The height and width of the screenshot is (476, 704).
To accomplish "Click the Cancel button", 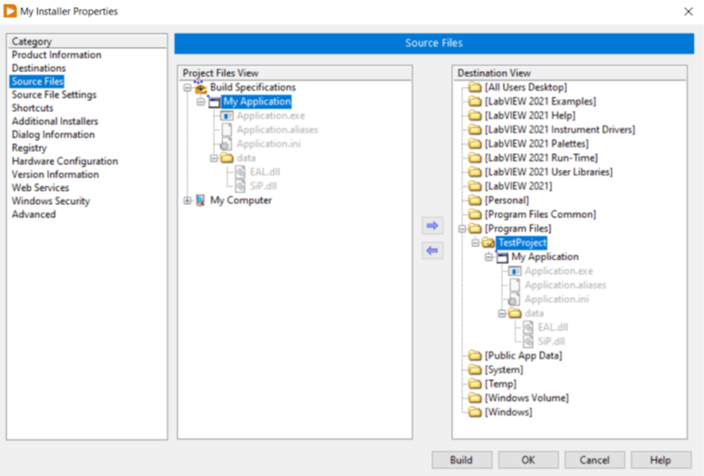I will point(594,460).
